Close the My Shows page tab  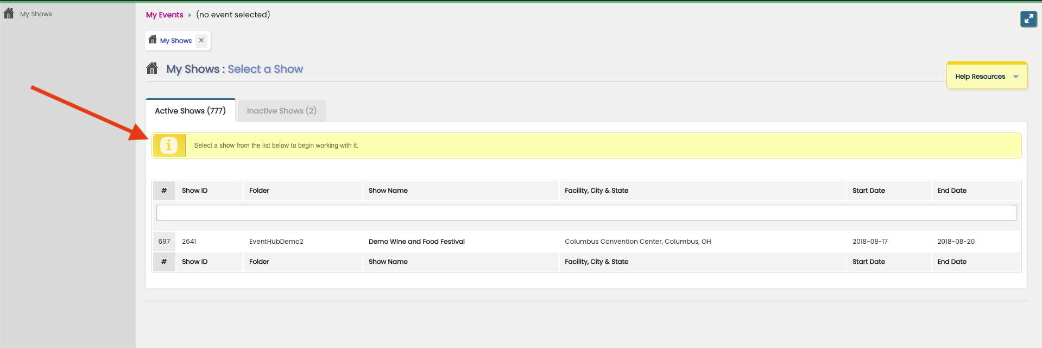tap(201, 40)
